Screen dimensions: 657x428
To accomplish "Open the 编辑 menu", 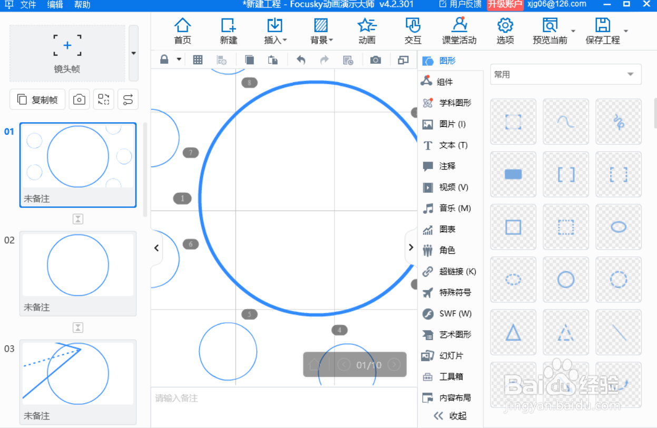I will [x=55, y=5].
